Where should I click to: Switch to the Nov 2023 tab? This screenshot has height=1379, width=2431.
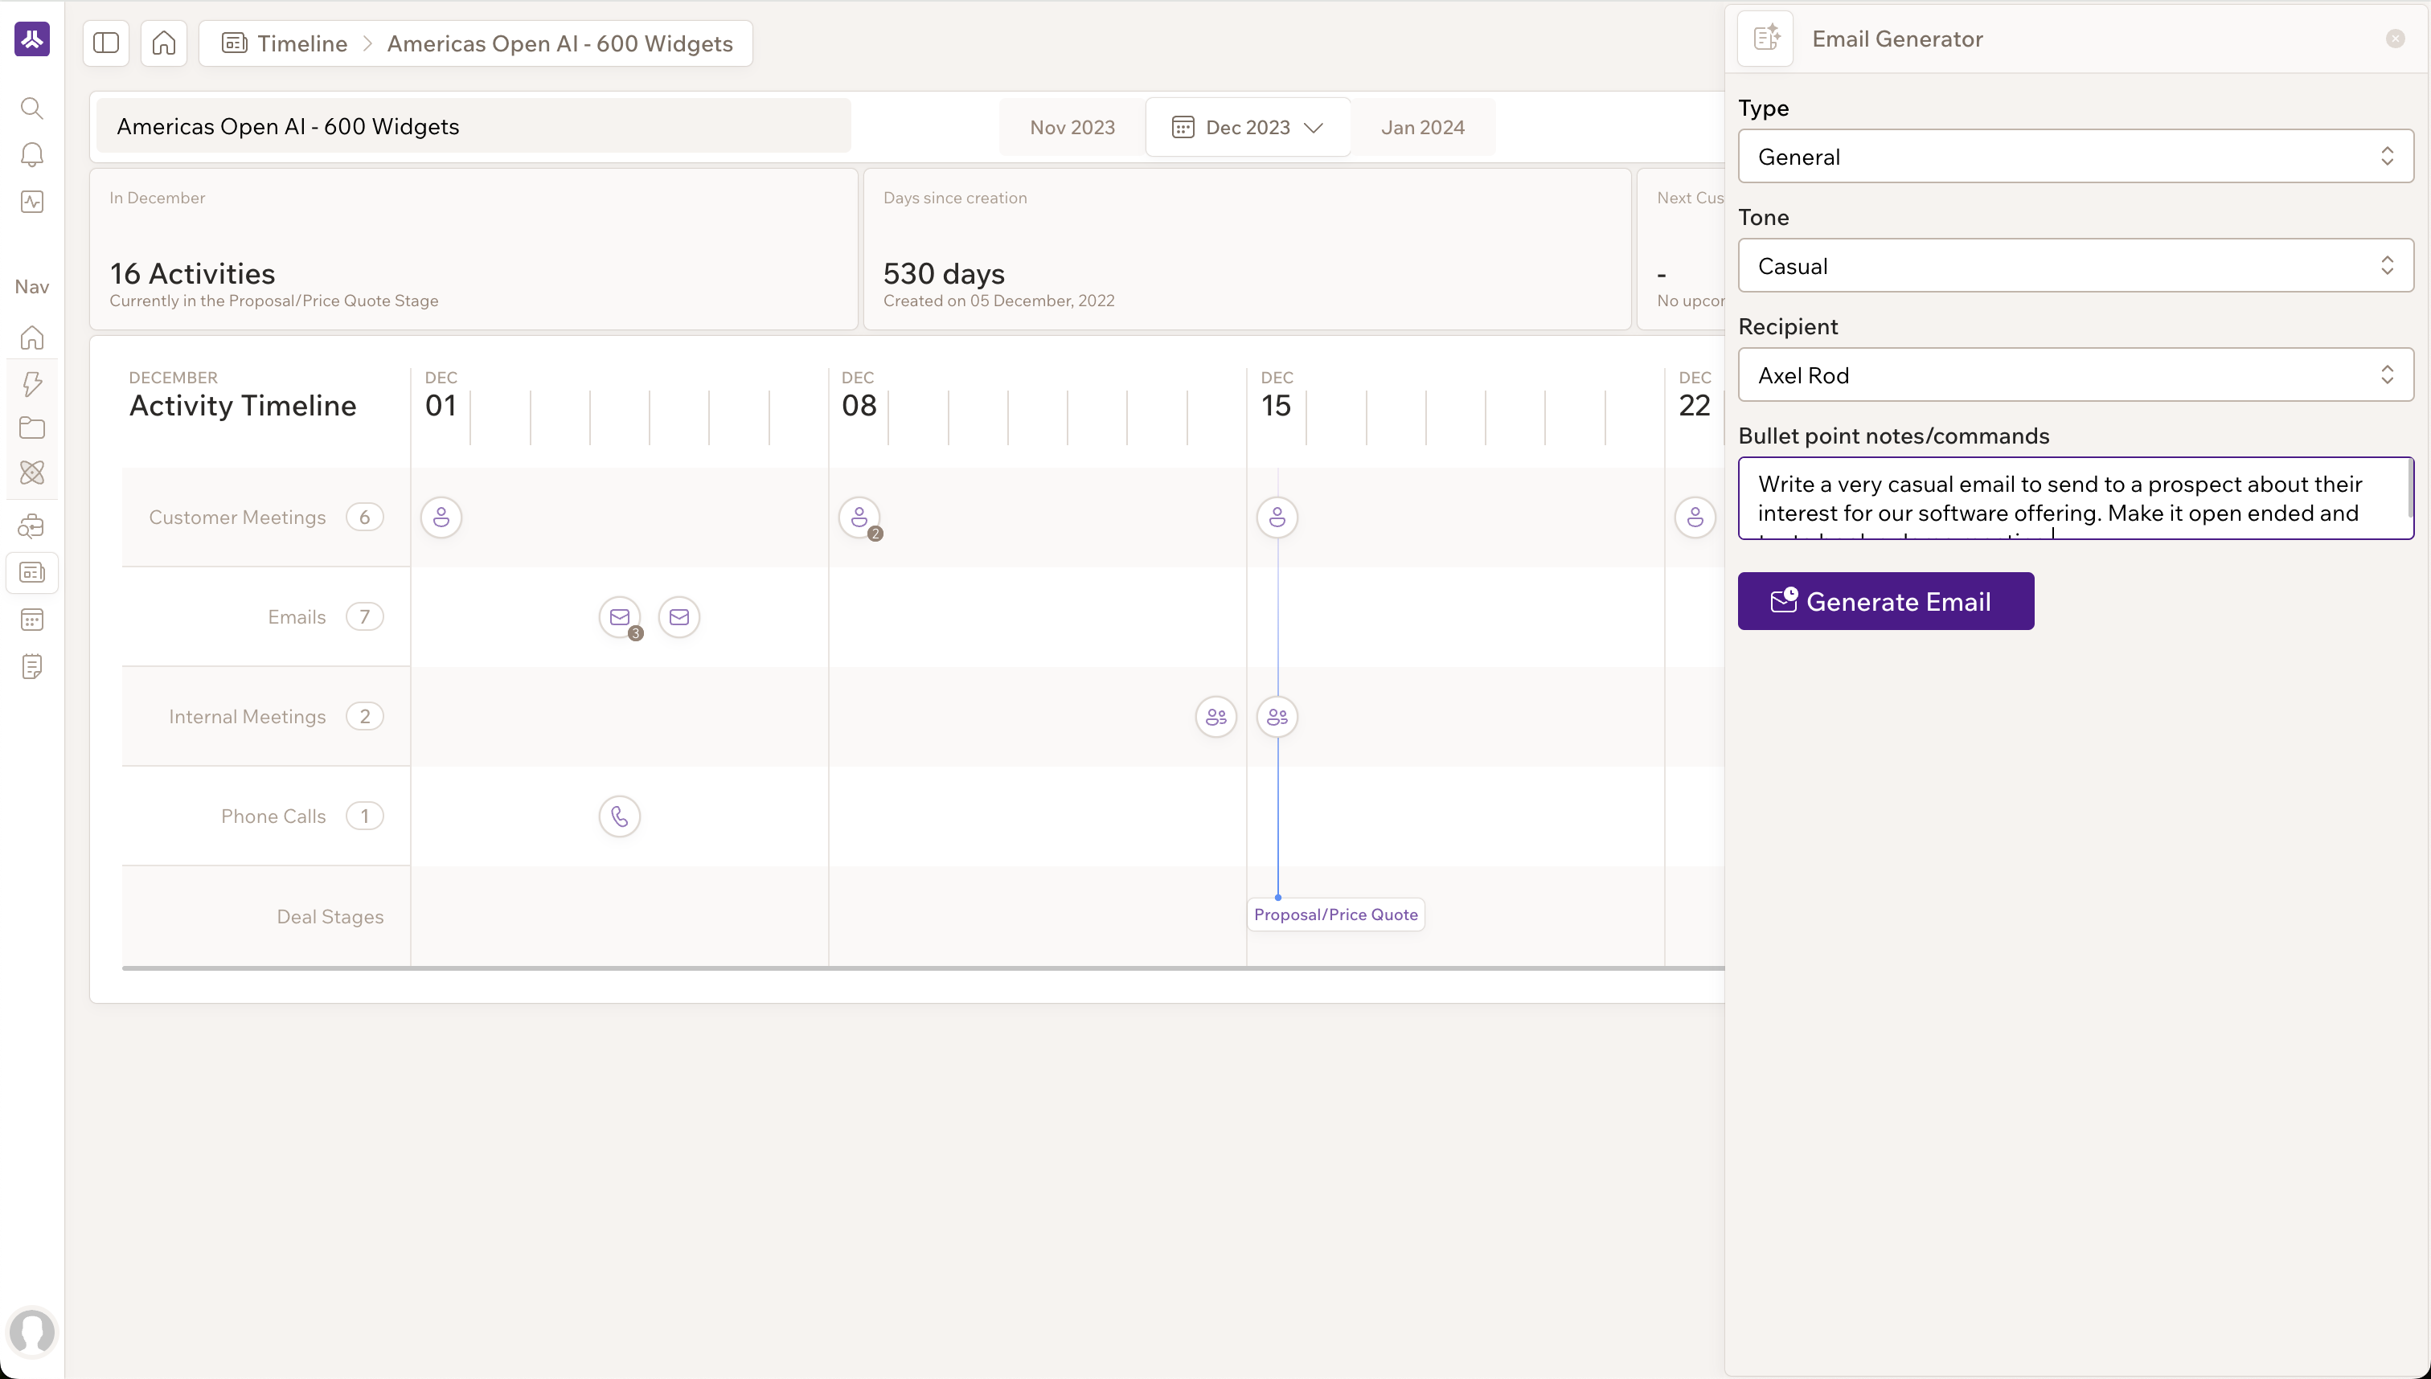pos(1072,128)
